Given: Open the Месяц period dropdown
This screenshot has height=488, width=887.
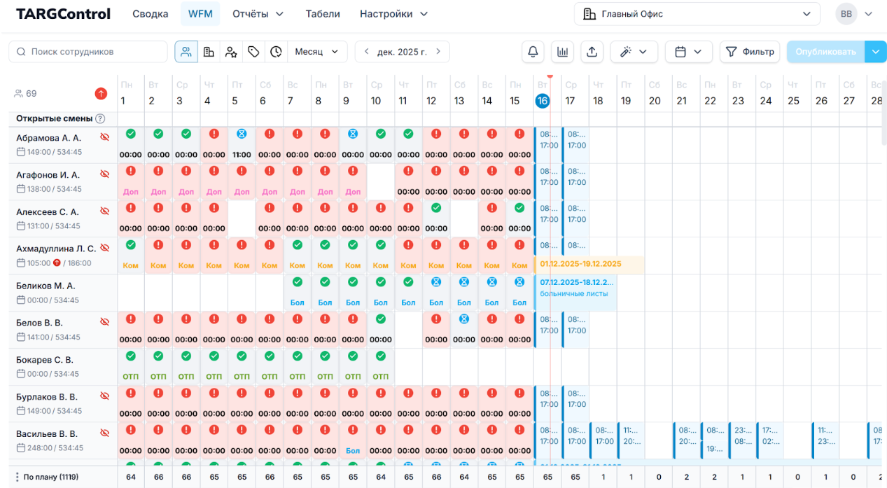Looking at the screenshot, I should (317, 52).
